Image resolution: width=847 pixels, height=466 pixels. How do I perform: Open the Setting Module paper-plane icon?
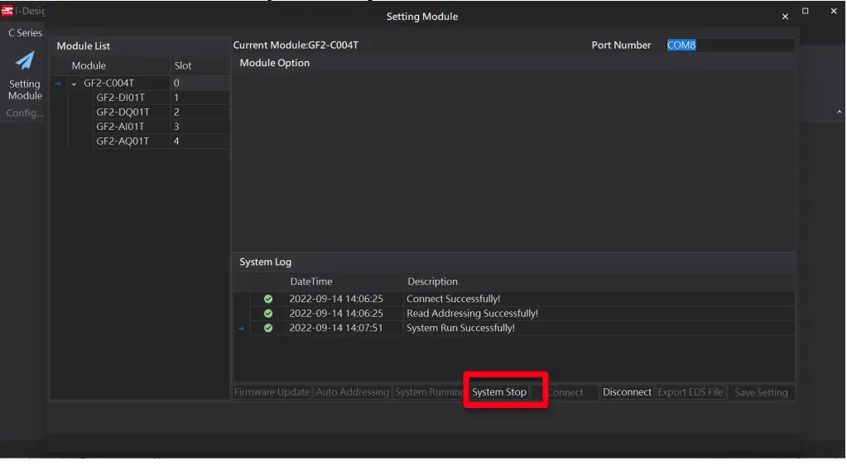pyautogui.click(x=25, y=60)
